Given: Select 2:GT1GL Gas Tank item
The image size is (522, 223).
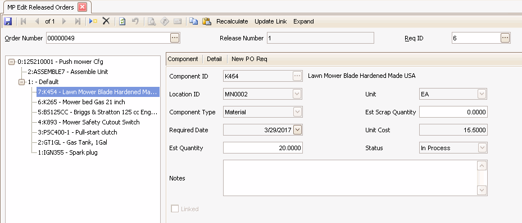Looking at the screenshot, I should pos(72,142).
